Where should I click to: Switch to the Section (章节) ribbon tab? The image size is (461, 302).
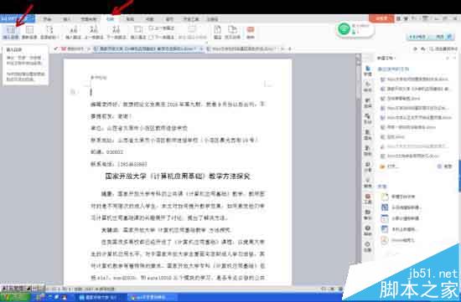169,19
